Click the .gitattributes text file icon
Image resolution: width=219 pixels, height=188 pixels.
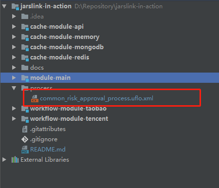point(25,129)
